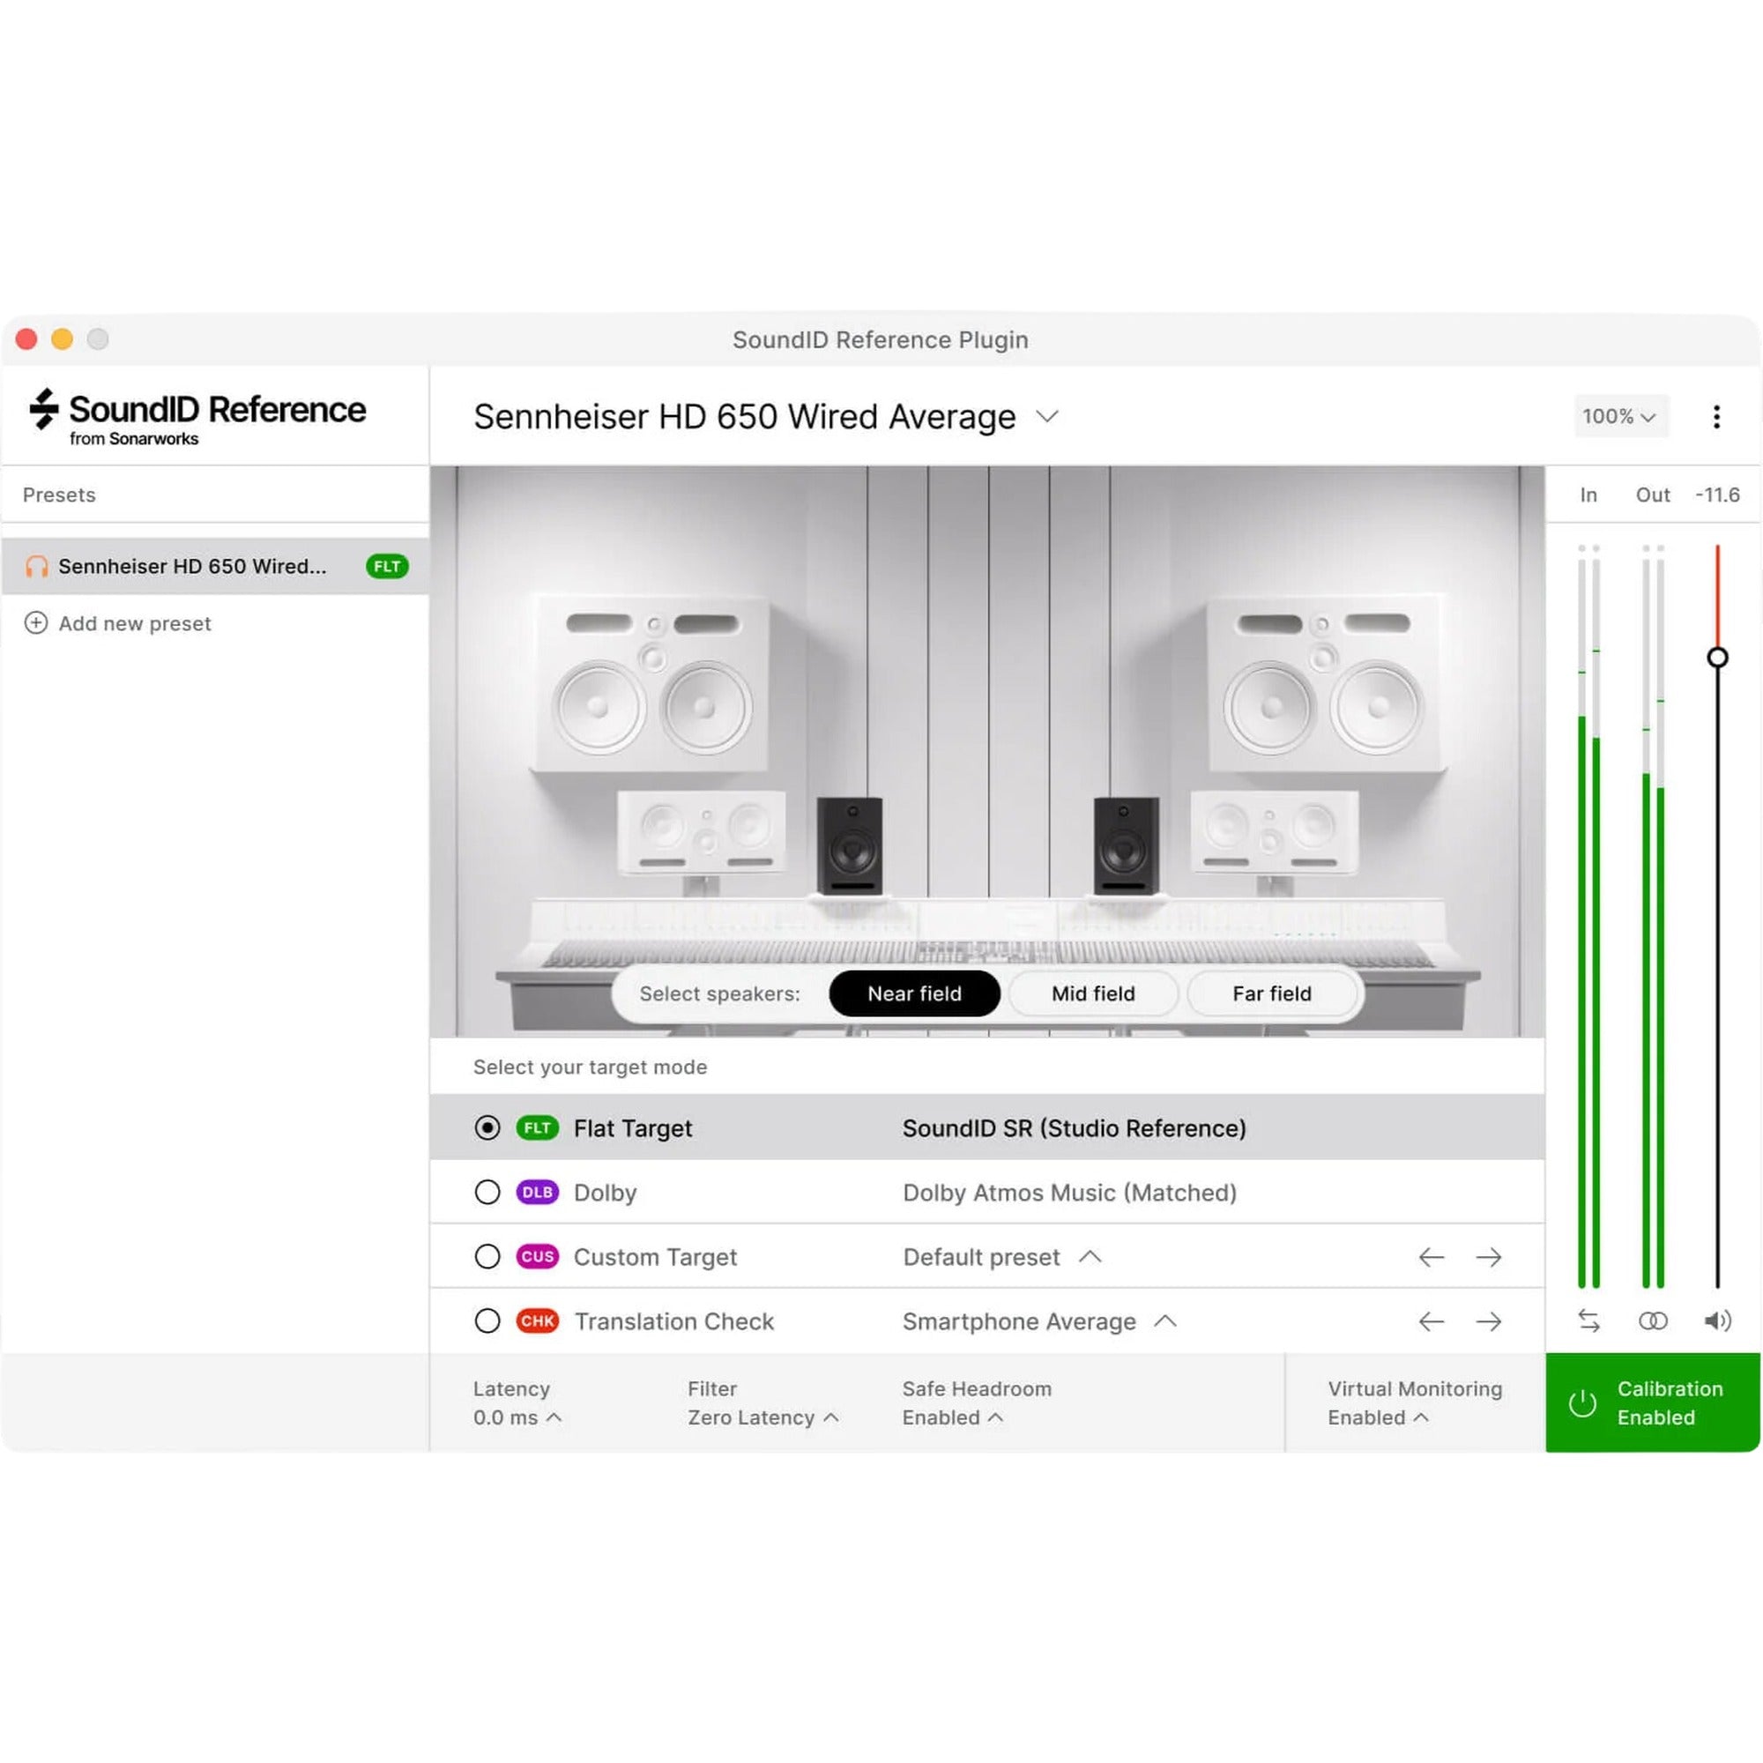Click the near field black left speaker
The height and width of the screenshot is (1763, 1763).
click(x=850, y=846)
